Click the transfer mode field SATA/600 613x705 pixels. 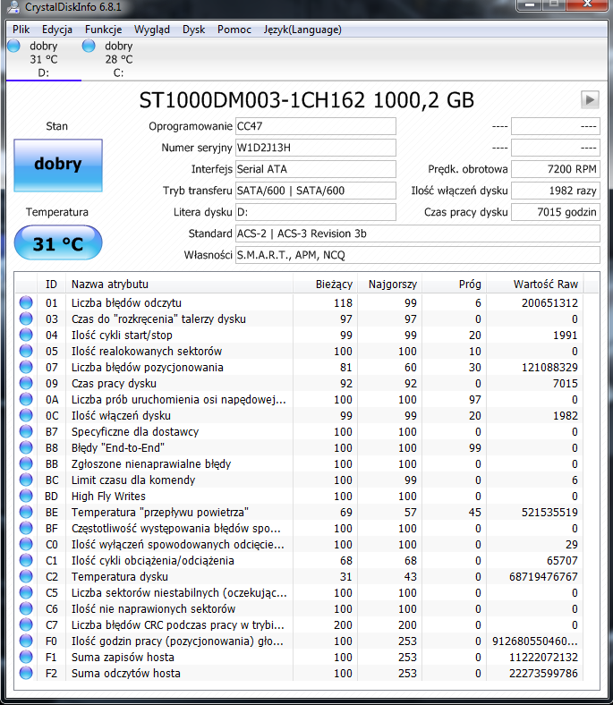pos(316,191)
